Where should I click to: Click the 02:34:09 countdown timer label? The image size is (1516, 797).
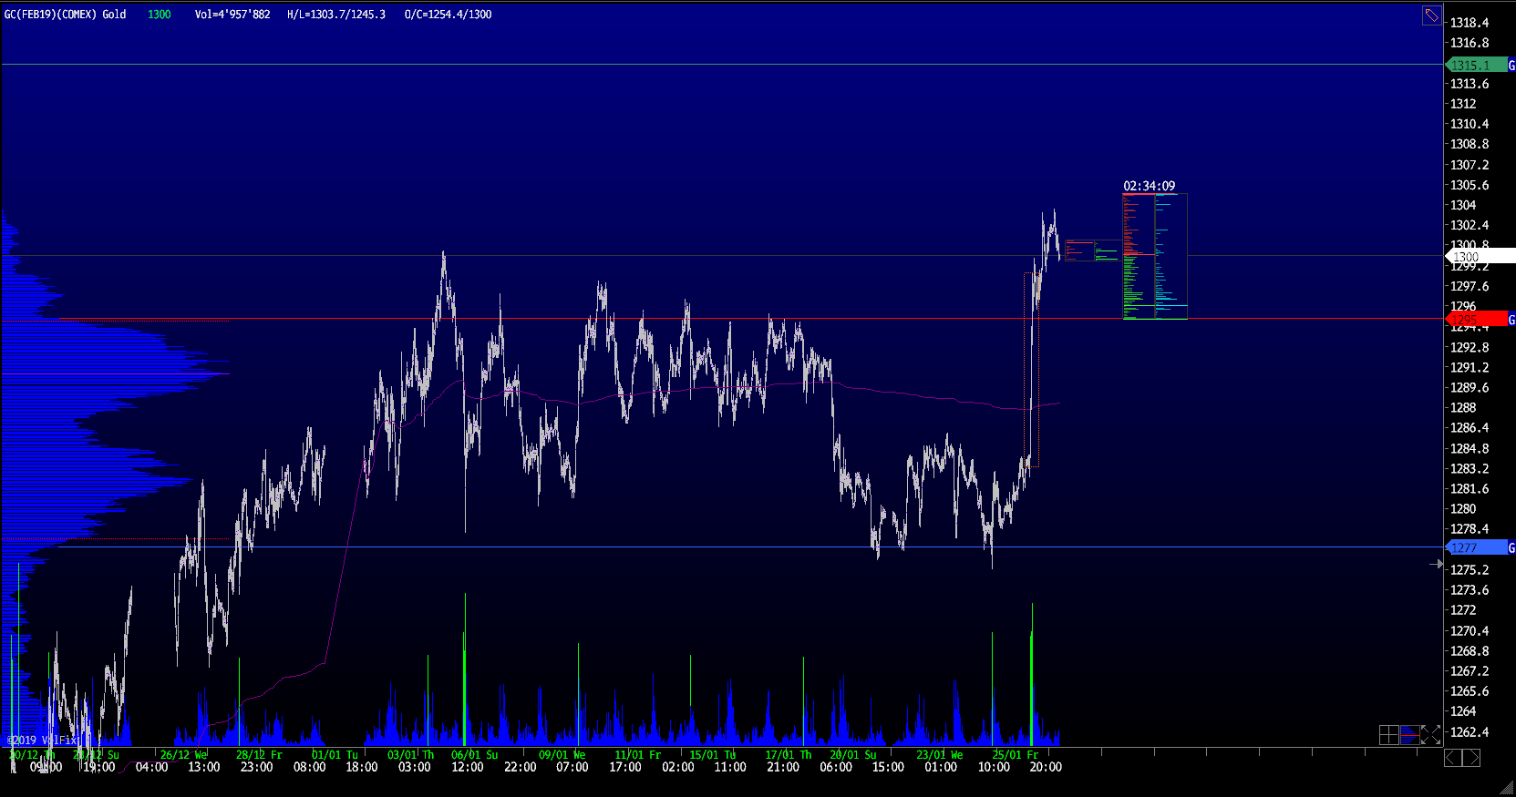pos(1149,186)
